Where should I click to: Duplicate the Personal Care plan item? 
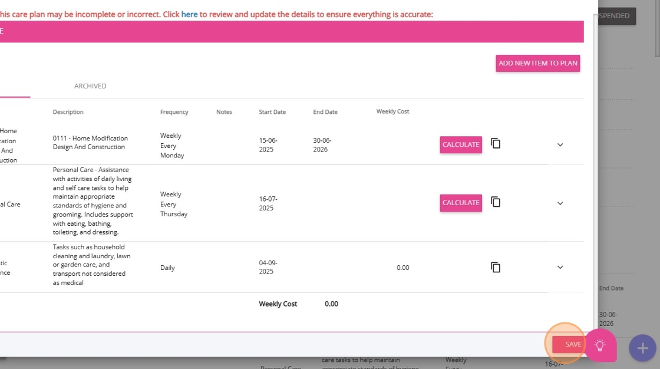click(x=496, y=202)
